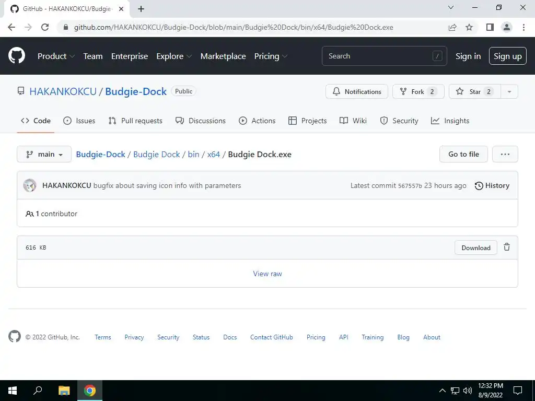Open Chrome three-dot menu

click(524, 27)
